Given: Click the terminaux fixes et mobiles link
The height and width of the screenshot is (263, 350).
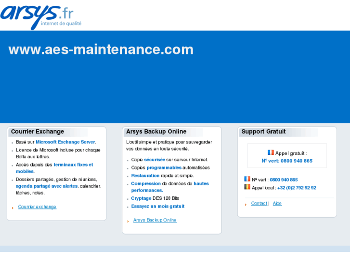Looking at the screenshot, I should [54, 168].
